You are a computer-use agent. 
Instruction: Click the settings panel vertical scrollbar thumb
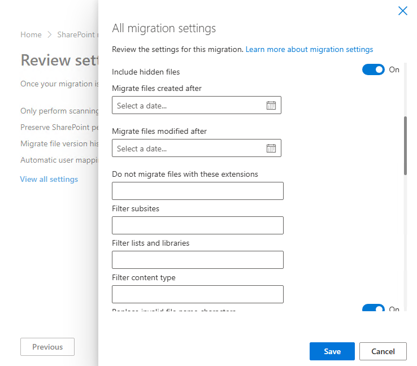tap(405, 146)
